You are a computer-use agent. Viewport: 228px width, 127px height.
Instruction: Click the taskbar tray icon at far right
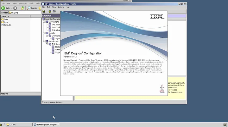click(225, 124)
